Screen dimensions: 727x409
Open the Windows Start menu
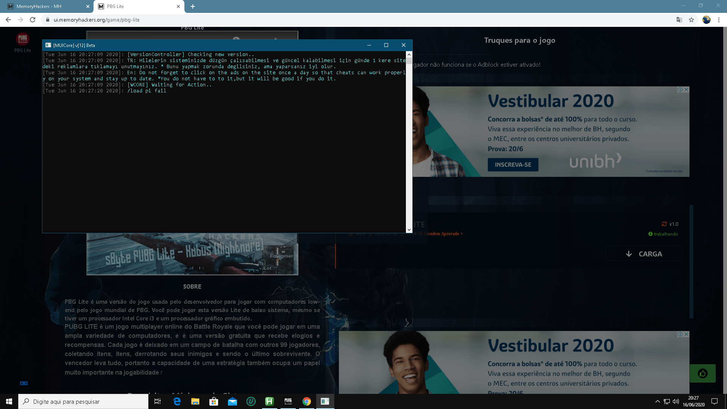click(x=9, y=401)
